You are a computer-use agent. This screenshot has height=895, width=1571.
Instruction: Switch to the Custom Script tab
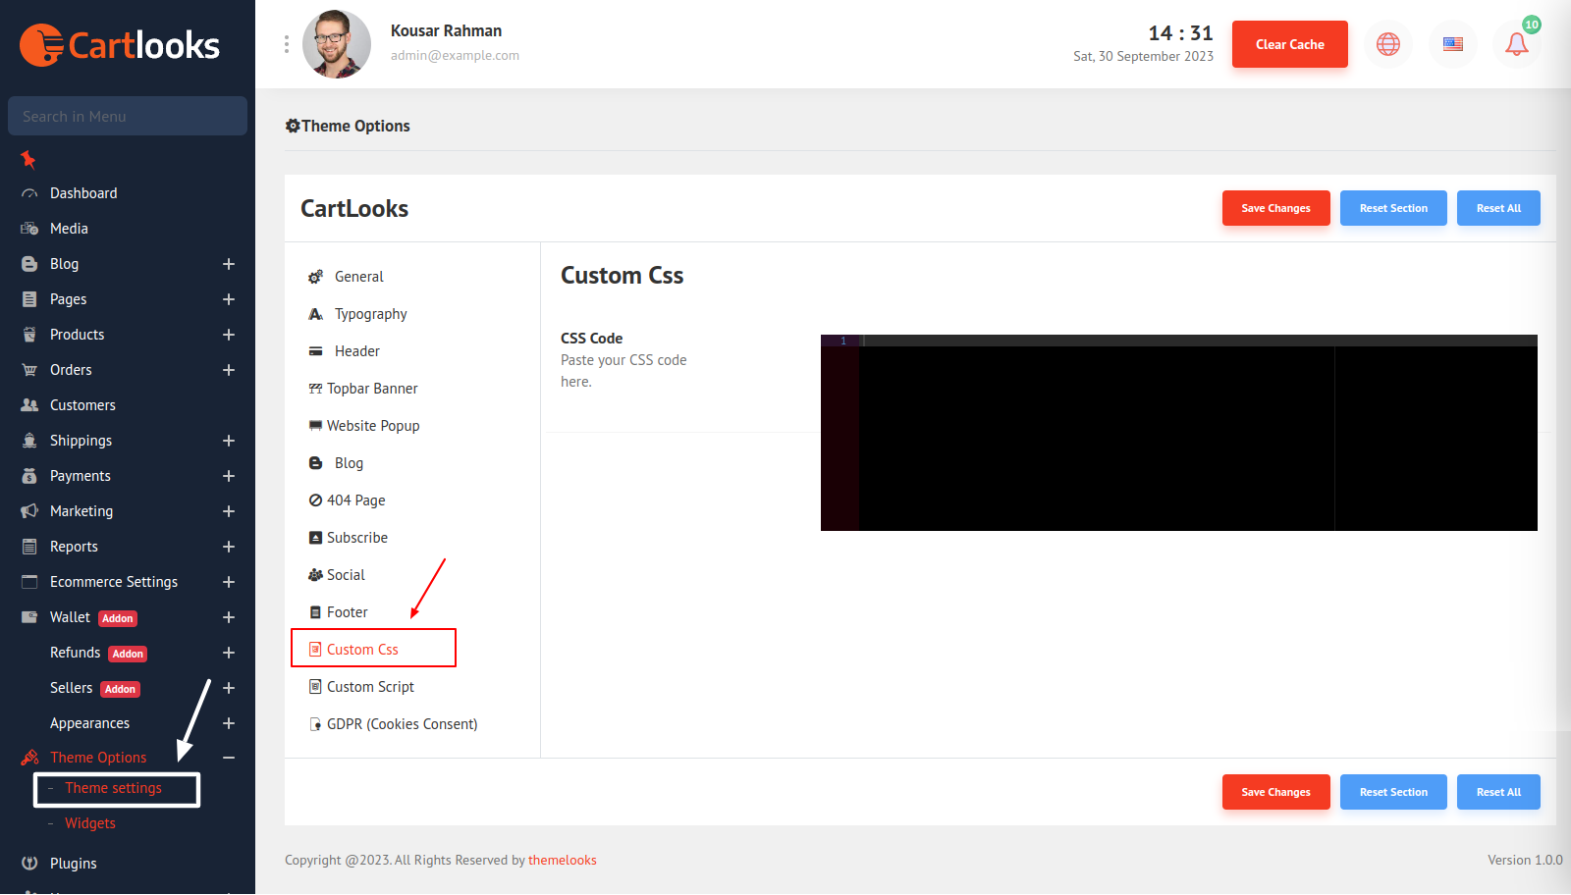[x=370, y=687]
